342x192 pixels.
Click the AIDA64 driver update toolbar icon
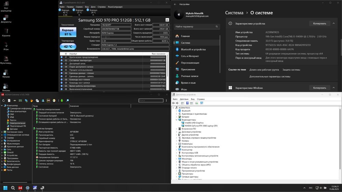point(37,101)
